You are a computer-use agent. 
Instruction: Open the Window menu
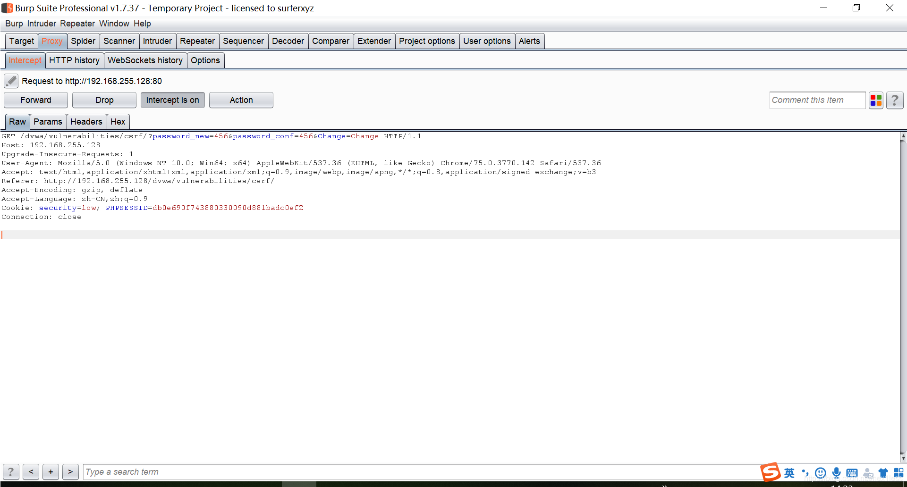(x=114, y=24)
